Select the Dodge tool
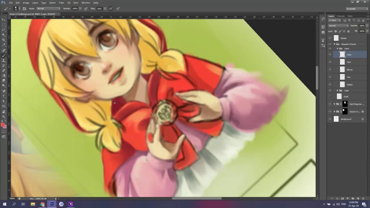Image resolution: width=370 pixels, height=208 pixels. [4, 86]
